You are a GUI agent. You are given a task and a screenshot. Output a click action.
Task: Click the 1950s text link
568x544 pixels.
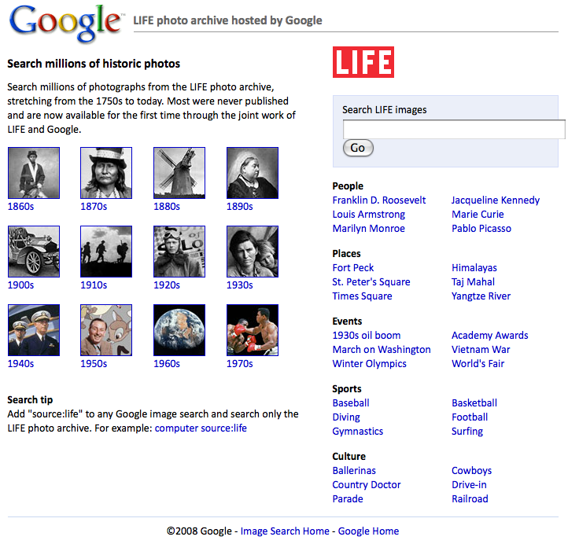pos(94,364)
